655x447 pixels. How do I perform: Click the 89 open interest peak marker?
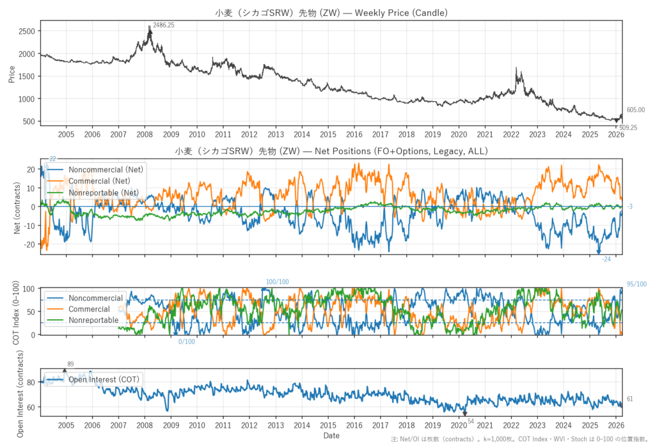click(65, 370)
